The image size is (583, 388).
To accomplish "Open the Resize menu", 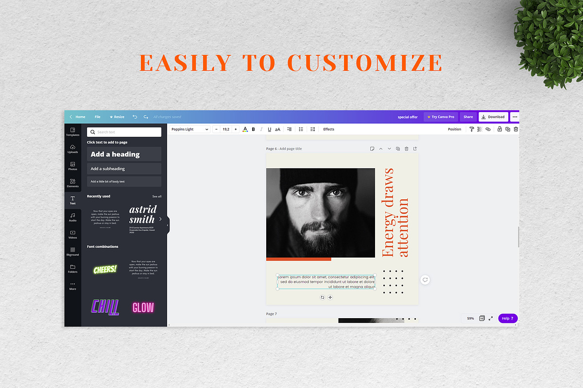I will (x=117, y=117).
